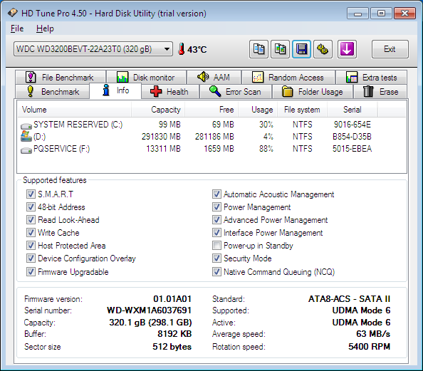The image size is (423, 371).
Task: Click the average speed 63 MB/s
Action: point(373,334)
